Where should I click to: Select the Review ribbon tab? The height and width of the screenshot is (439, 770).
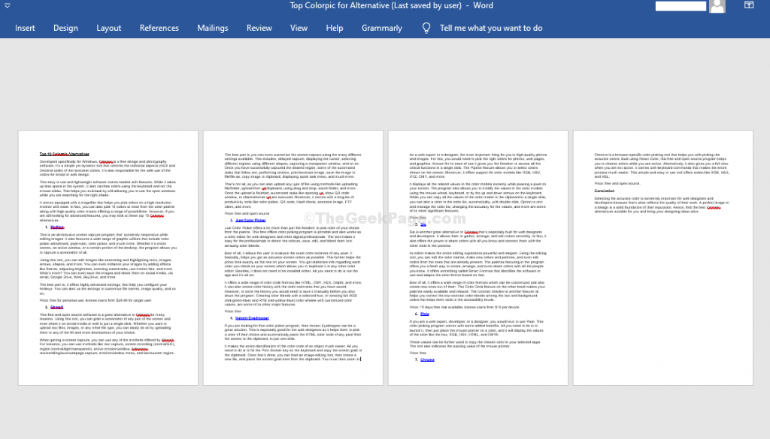(x=259, y=28)
